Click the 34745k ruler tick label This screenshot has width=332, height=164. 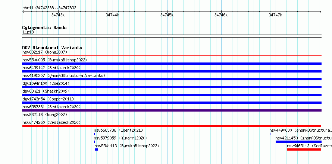(167, 15)
